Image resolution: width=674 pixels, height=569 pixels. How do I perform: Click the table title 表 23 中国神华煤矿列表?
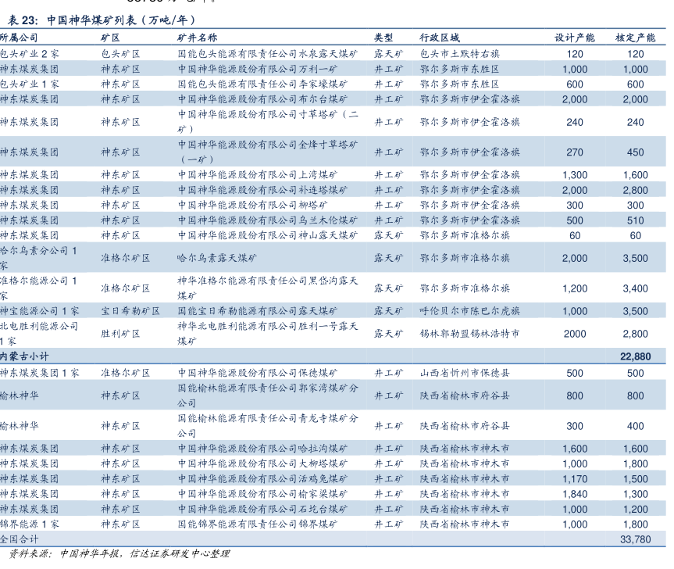click(102, 20)
